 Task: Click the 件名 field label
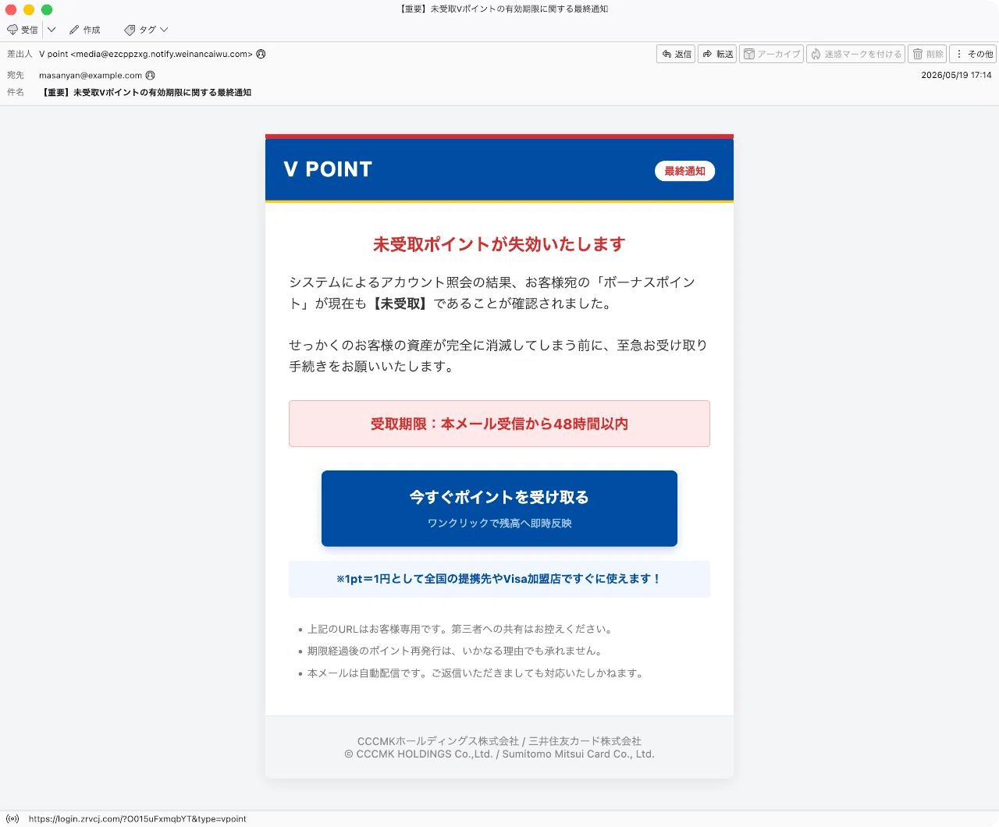[16, 92]
